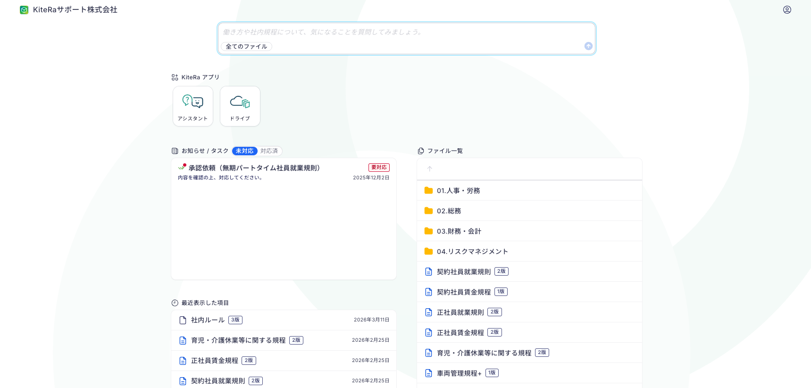Switch to the 未対応 tab
The height and width of the screenshot is (388, 811).
tap(244, 151)
